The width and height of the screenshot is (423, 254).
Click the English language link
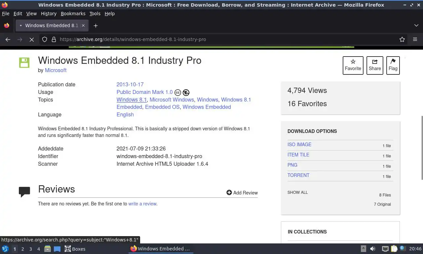(x=125, y=114)
